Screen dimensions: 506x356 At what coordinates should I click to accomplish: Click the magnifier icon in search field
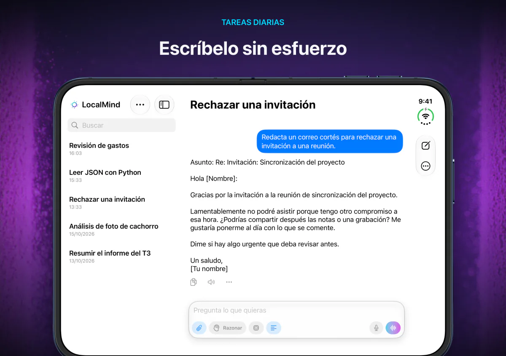[x=75, y=125]
